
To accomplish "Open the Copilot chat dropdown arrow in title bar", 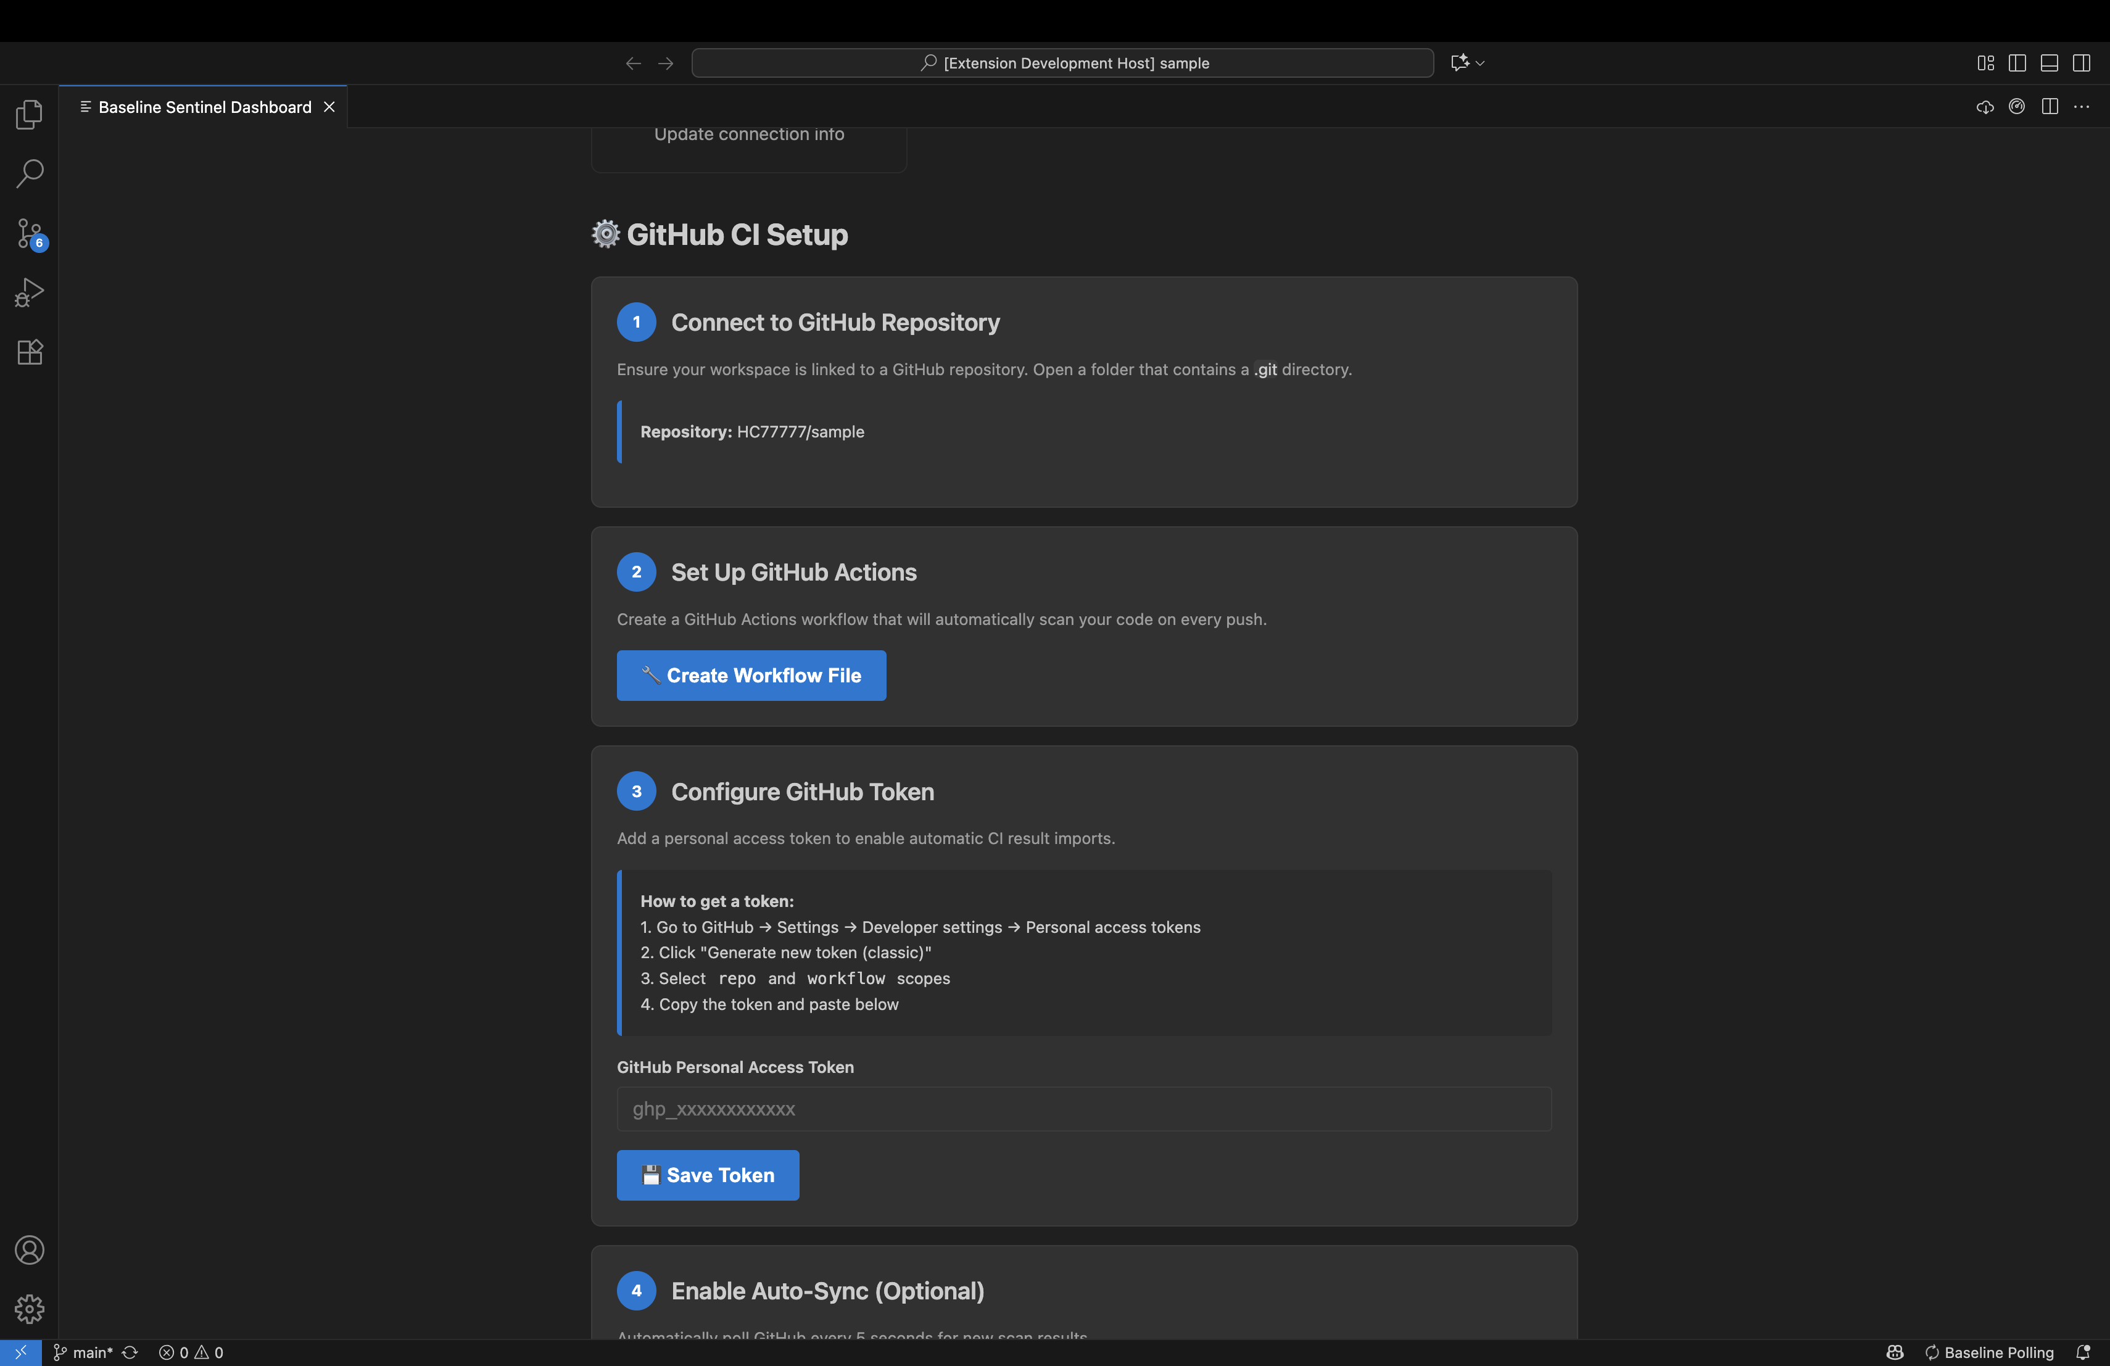I will pos(1481,63).
